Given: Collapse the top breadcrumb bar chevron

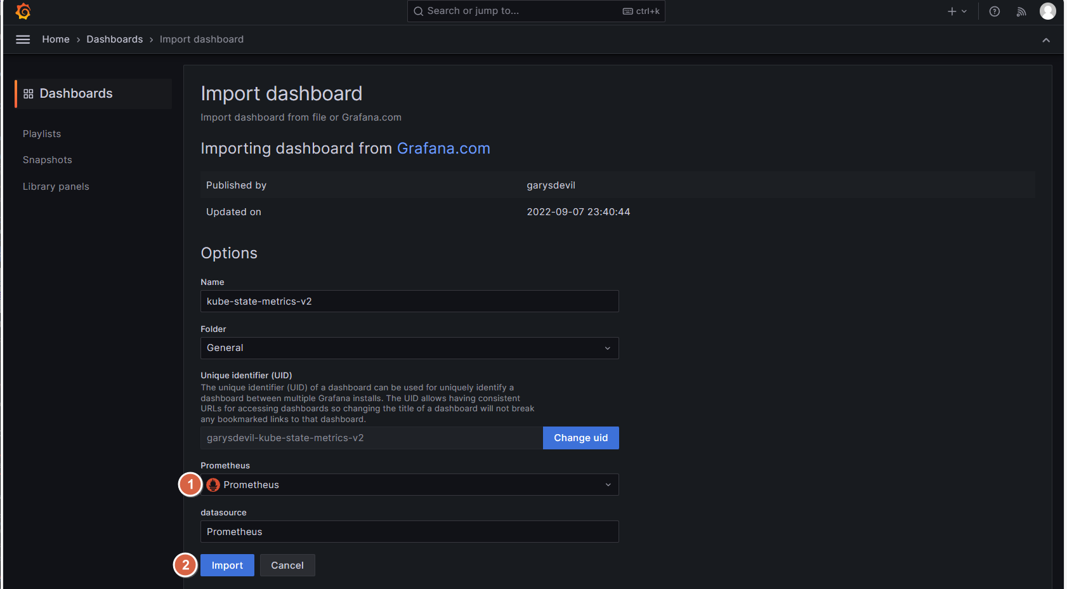Looking at the screenshot, I should pos(1046,40).
